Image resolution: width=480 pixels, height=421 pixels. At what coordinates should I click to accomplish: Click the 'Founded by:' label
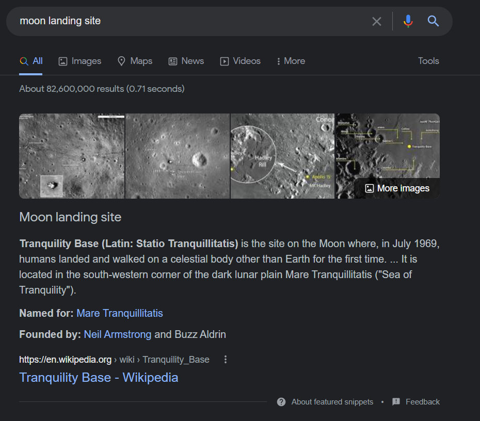click(50, 334)
